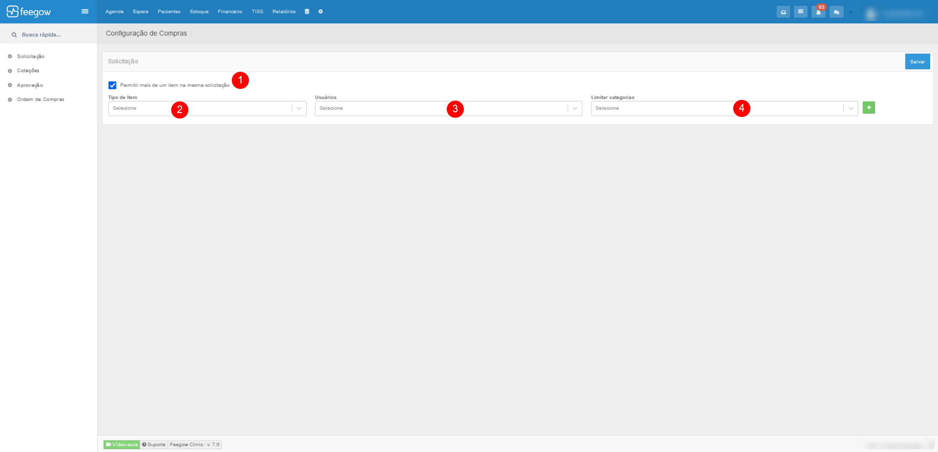
Task: Click the feegow logo
Action: point(29,12)
